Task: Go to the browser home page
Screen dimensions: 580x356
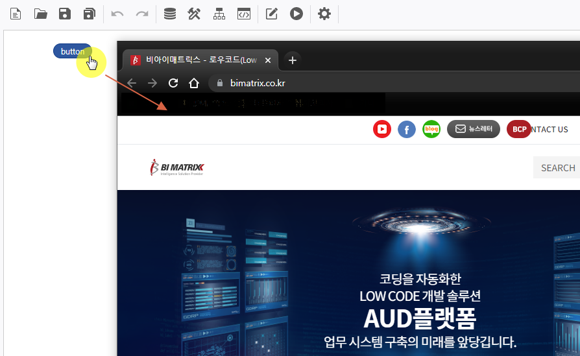Action: click(x=194, y=83)
